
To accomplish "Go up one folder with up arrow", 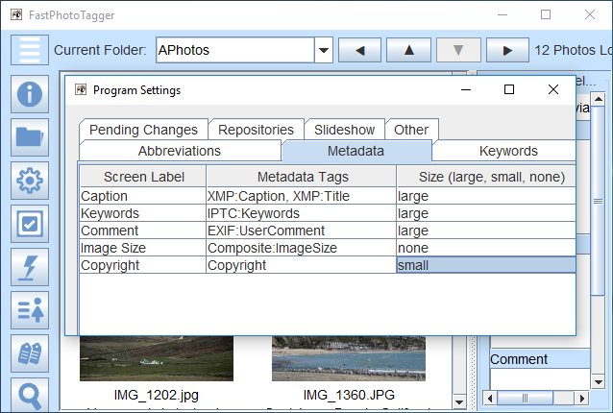I will 409,50.
